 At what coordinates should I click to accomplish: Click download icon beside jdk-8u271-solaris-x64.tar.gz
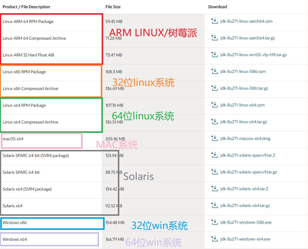point(214,205)
